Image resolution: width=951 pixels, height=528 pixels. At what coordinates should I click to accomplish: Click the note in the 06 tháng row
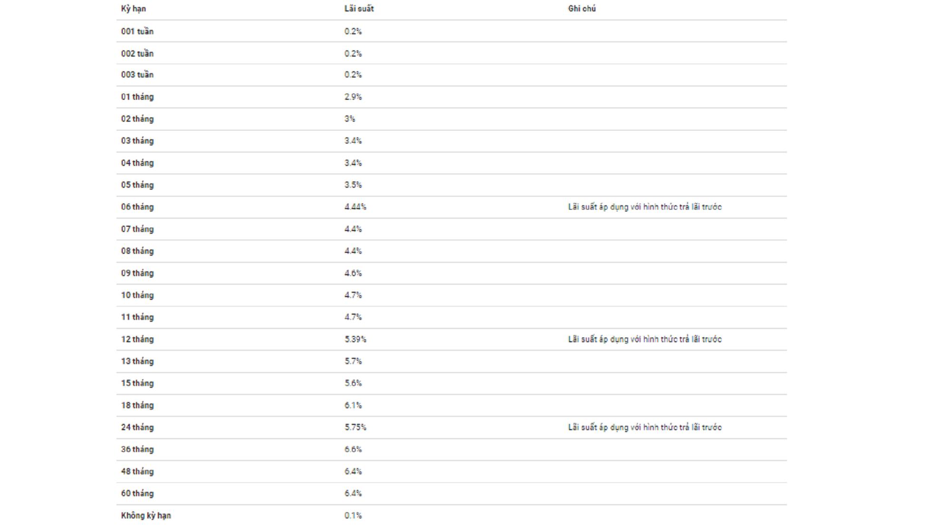(644, 207)
